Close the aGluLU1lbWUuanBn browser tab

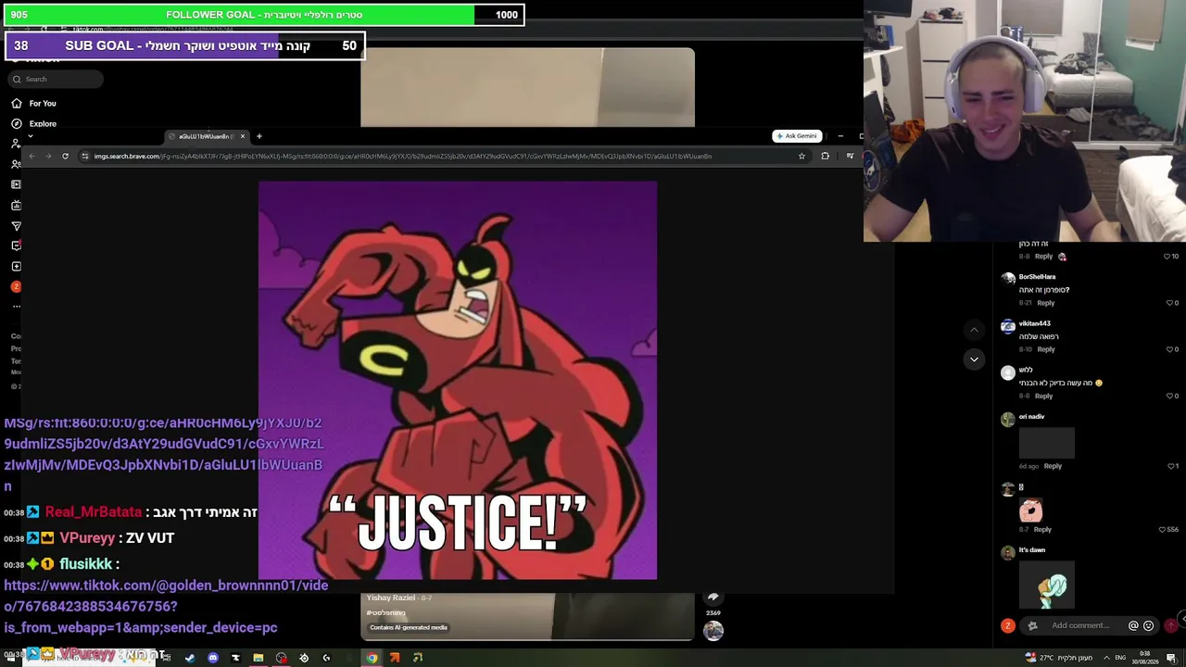(243, 136)
